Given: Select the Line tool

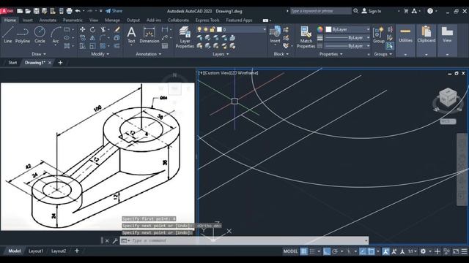Looking at the screenshot, I should [8, 34].
